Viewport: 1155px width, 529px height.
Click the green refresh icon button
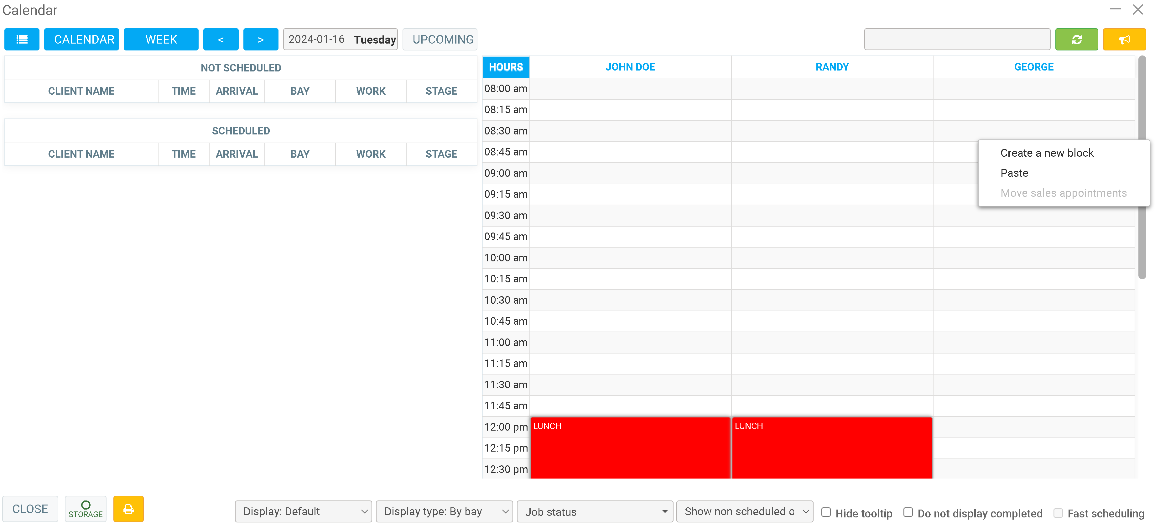[1076, 39]
